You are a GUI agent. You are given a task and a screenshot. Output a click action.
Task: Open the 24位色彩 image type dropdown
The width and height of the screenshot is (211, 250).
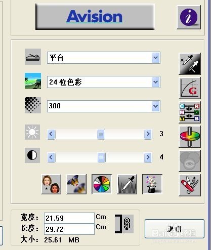click(104, 82)
